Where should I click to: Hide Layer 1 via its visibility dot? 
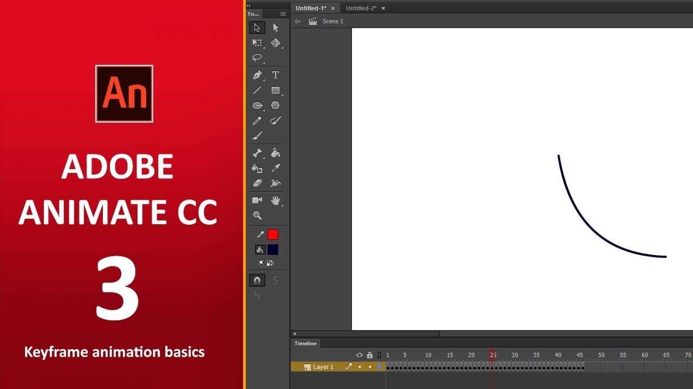[x=359, y=367]
